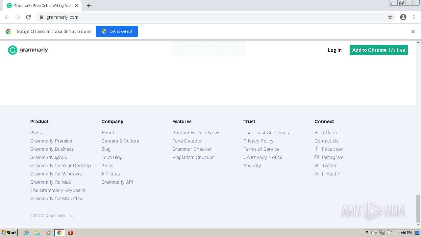The width and height of the screenshot is (421, 237).
Task: Click the page vertical scrollbar thumb
Action: 418,209
